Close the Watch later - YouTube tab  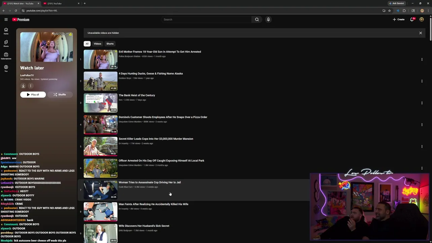click(x=38, y=3)
